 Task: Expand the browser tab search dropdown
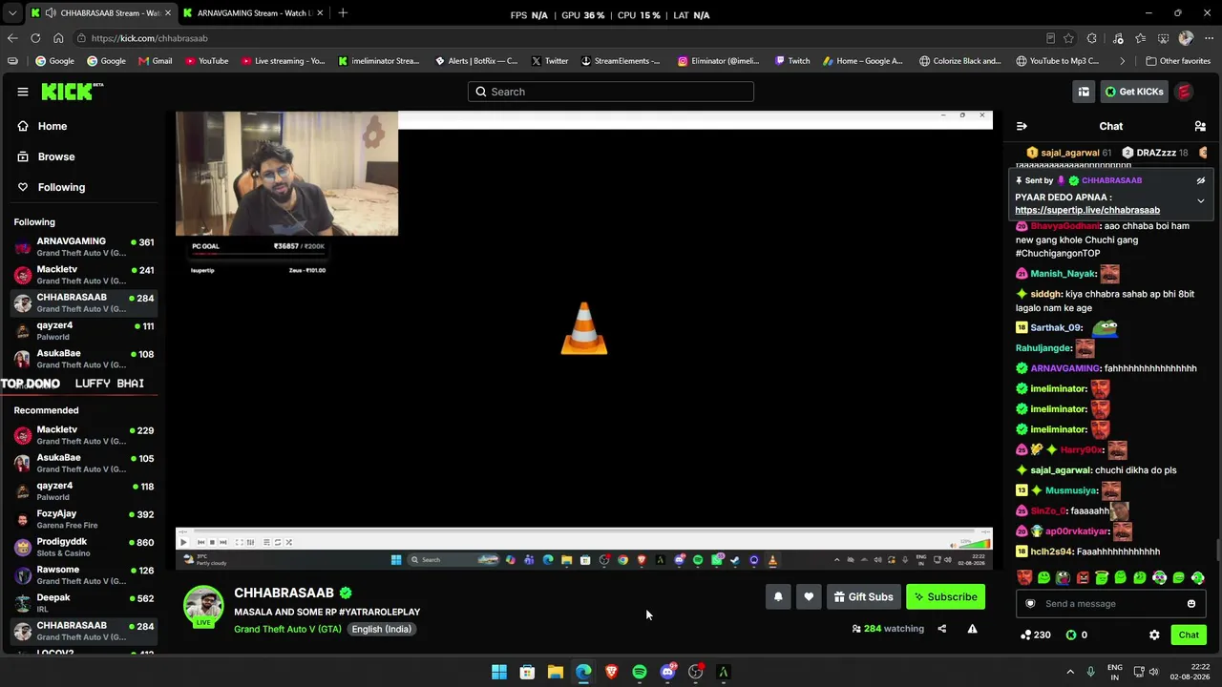pos(11,13)
